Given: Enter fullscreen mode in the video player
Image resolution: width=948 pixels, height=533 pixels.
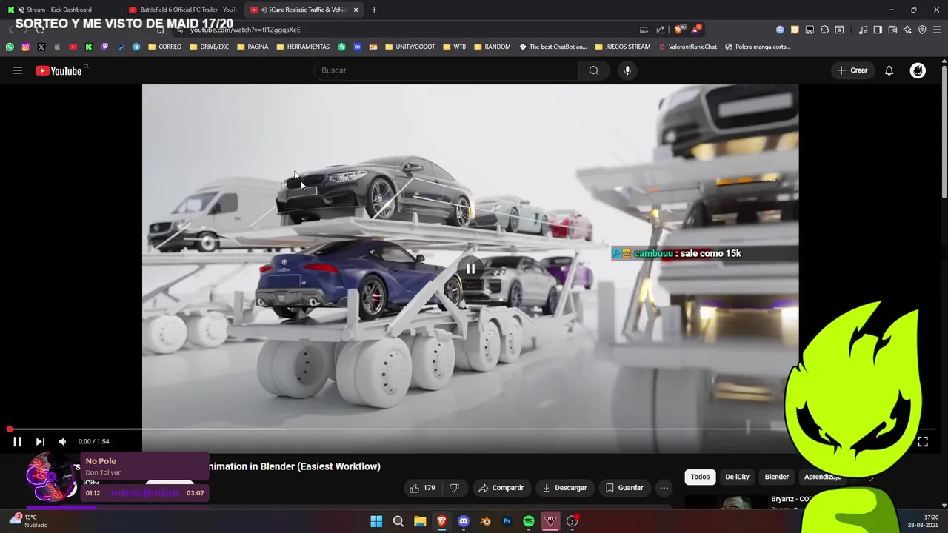Looking at the screenshot, I should pyautogui.click(x=923, y=442).
